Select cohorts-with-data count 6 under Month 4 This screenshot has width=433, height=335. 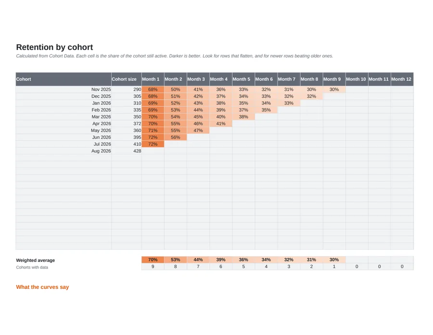(x=221, y=267)
